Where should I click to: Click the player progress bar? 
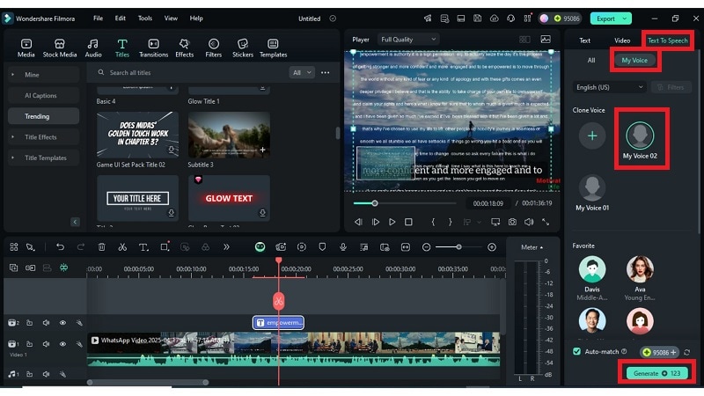[x=405, y=203]
